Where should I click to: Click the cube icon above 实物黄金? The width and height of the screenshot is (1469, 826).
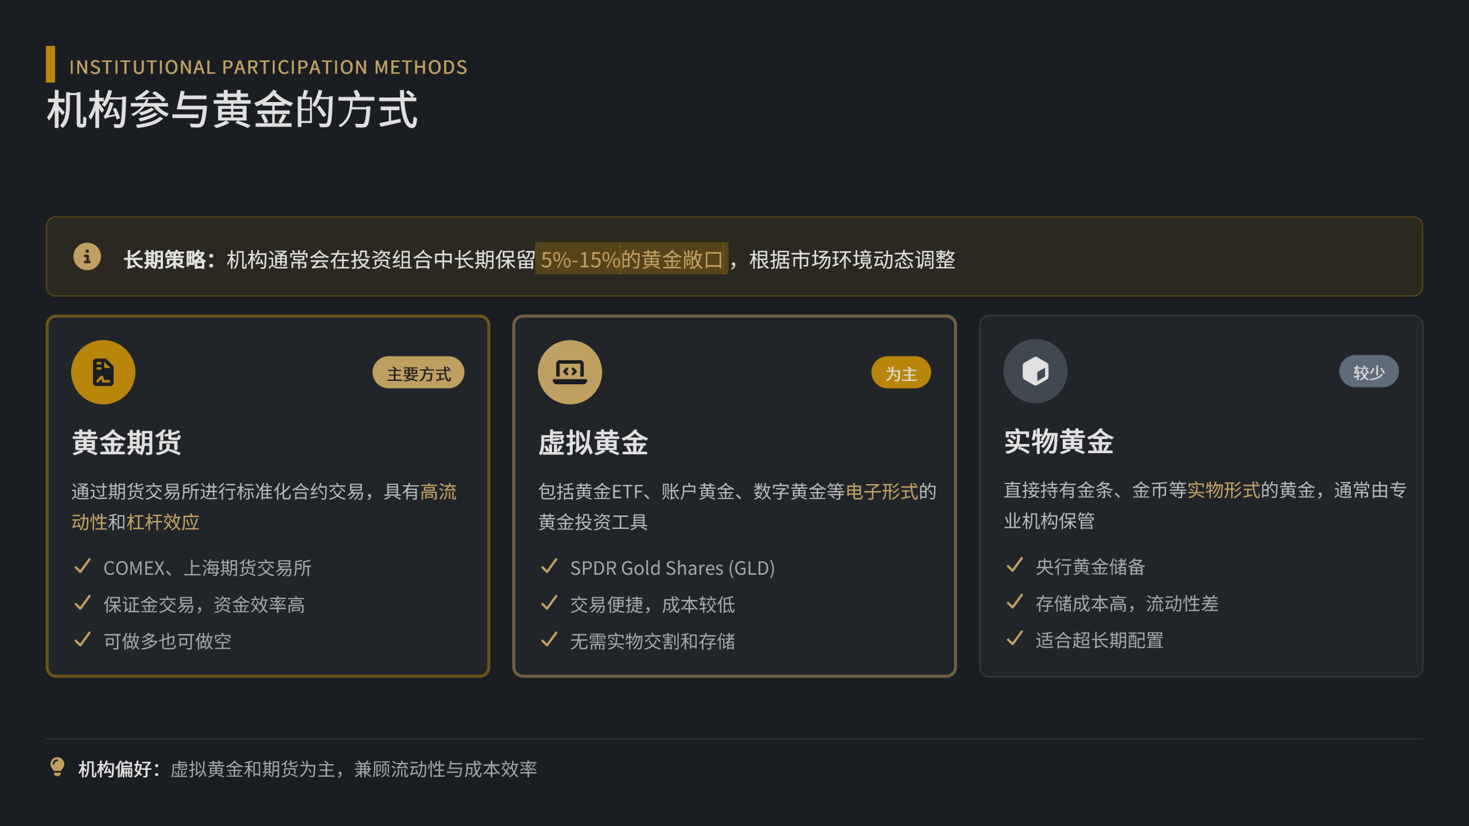click(x=1035, y=371)
